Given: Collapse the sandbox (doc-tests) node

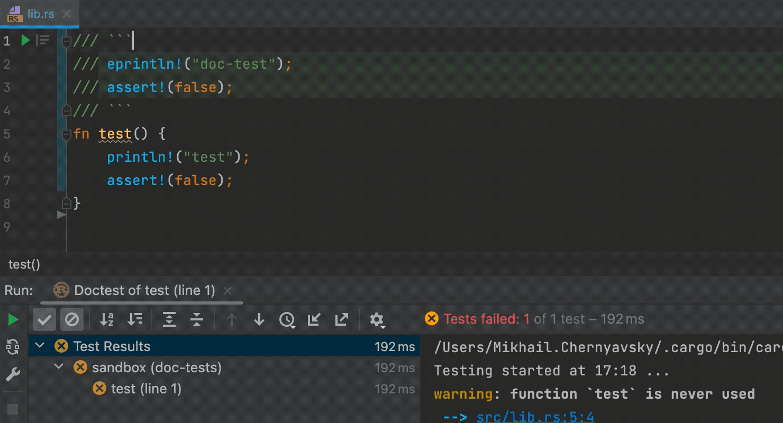Looking at the screenshot, I should 59,367.
